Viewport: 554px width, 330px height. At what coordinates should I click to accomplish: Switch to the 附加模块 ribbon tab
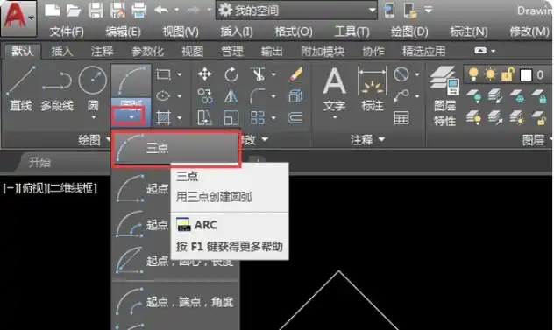323,52
